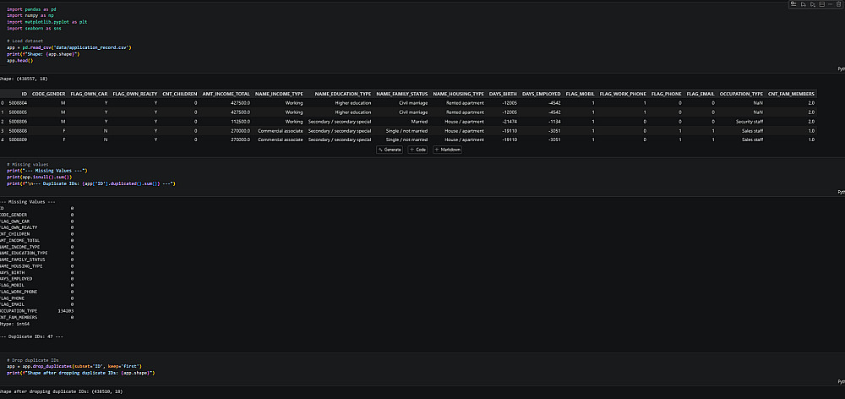This screenshot has height=399, width=845.
Task: Click the Duplicate IDs: 47 output line
Action: 35,337
